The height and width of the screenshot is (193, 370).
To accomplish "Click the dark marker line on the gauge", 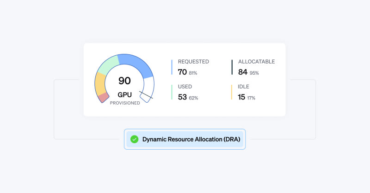I will coord(146,96).
